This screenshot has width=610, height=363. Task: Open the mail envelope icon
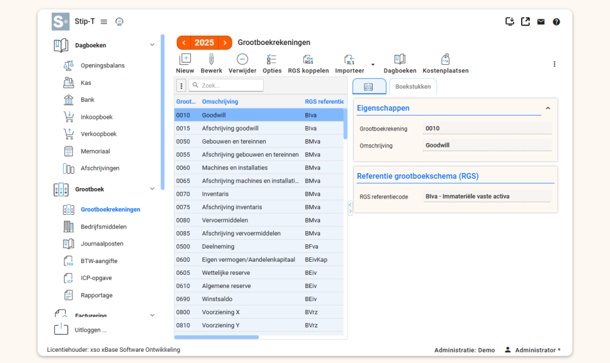tap(540, 22)
